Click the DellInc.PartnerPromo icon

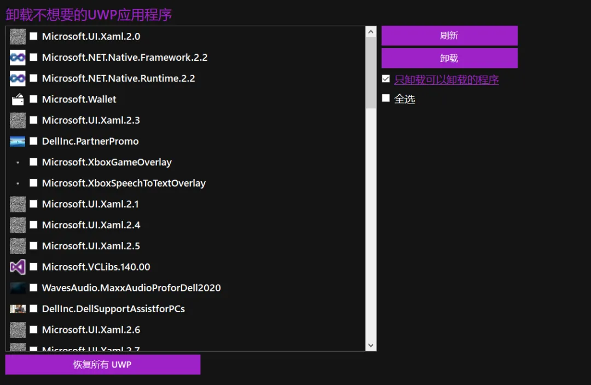point(18,141)
